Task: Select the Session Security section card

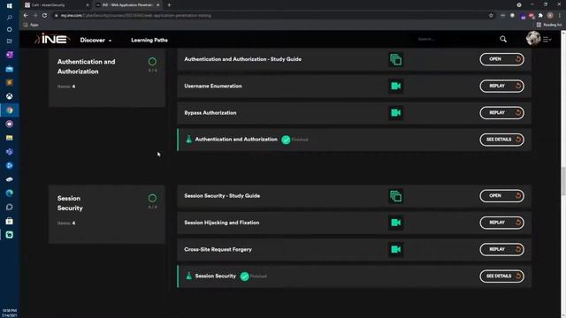Action: (107, 214)
